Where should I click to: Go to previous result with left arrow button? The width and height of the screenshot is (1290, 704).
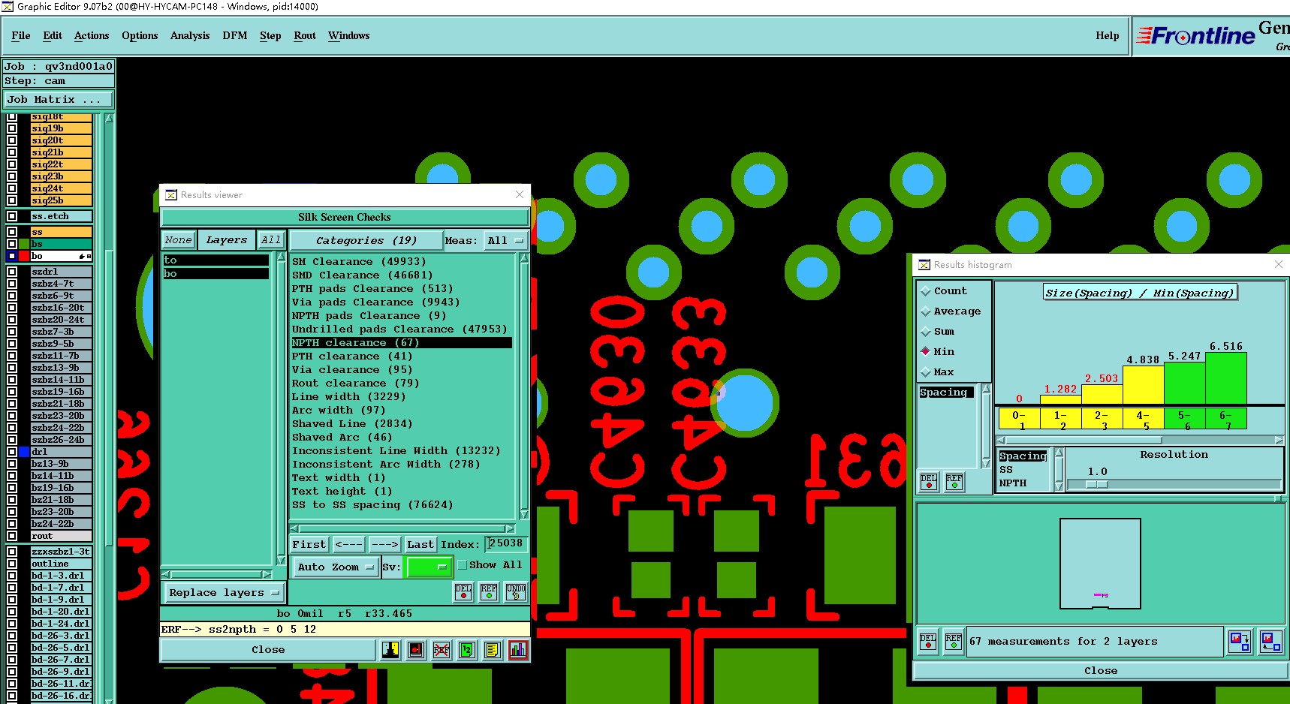(x=349, y=545)
